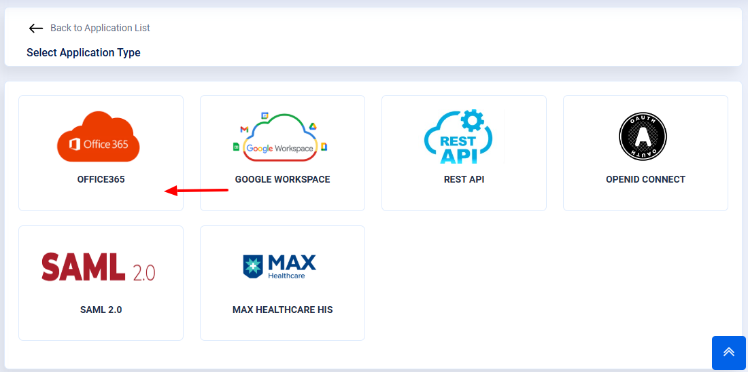The height and width of the screenshot is (372, 748).
Task: Click the Gmail icon beside Google Workspace cloud
Action: click(244, 129)
